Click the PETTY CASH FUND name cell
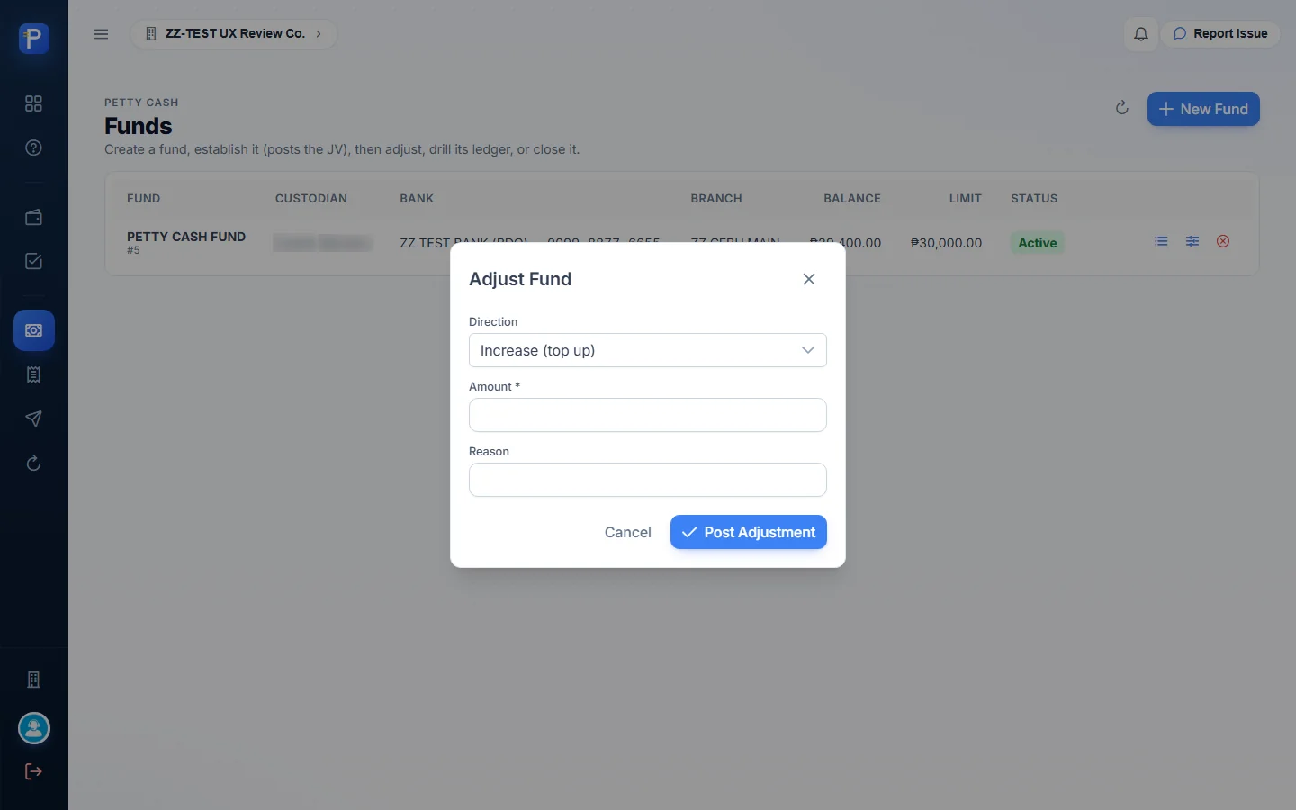 click(186, 237)
